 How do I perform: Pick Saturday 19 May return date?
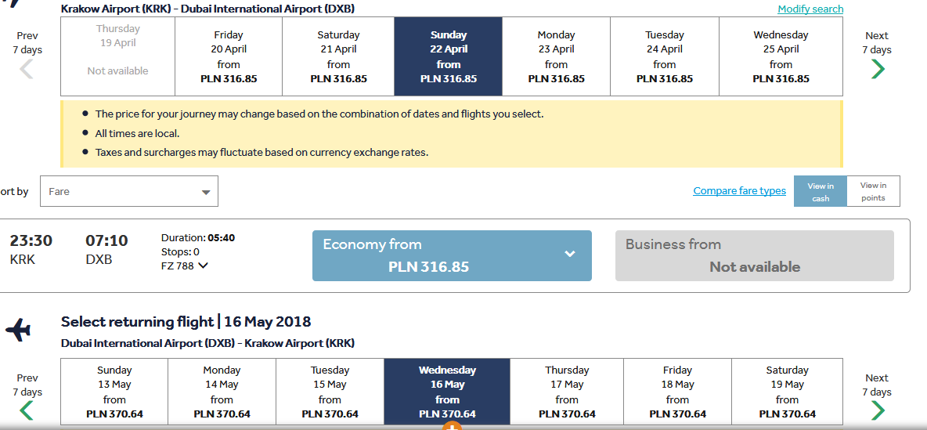(788, 392)
